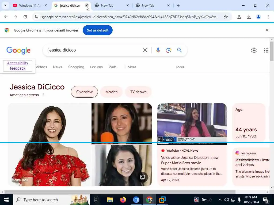274x205 pixels.
Task: Open the Windows Start menu
Action: (x=6, y=200)
